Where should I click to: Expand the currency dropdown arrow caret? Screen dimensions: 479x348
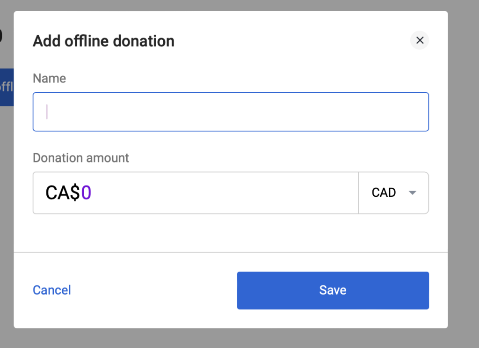[412, 193]
